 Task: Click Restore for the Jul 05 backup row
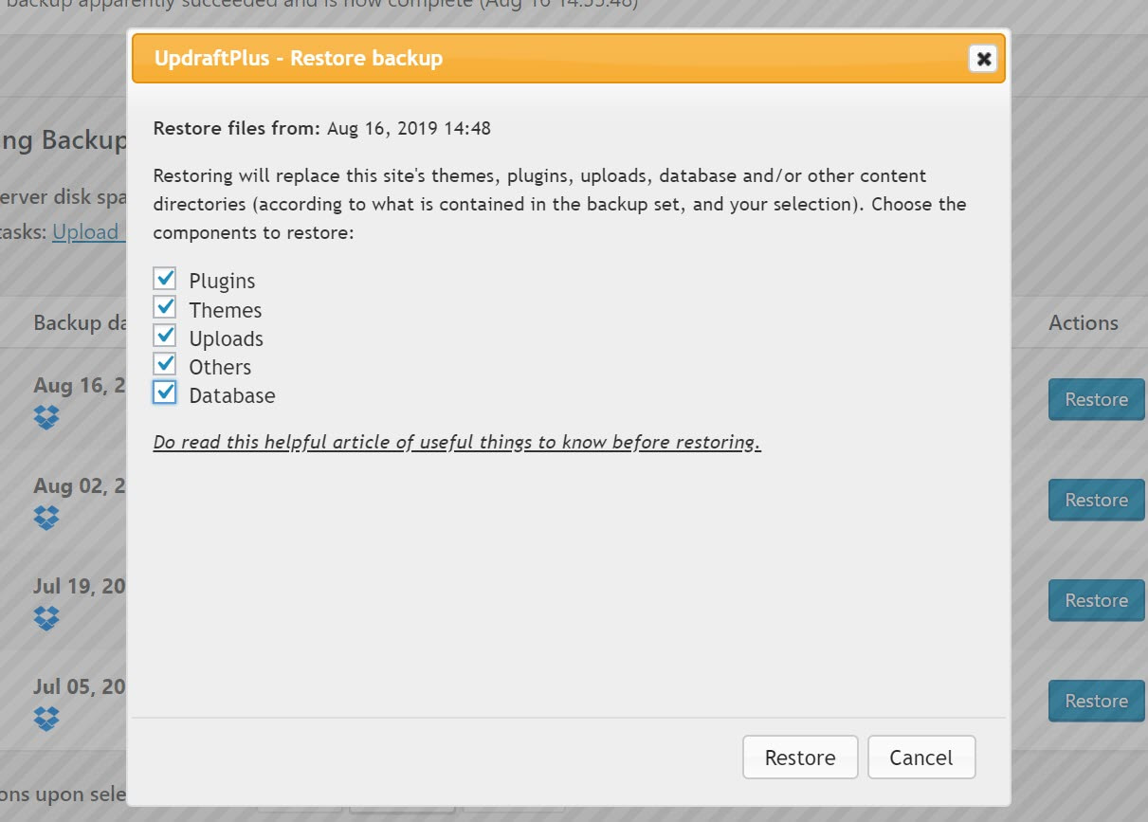coord(1096,701)
